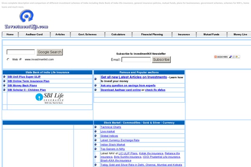Click the Bookmark share widget
251x167 pixels.
(x=227, y=57)
